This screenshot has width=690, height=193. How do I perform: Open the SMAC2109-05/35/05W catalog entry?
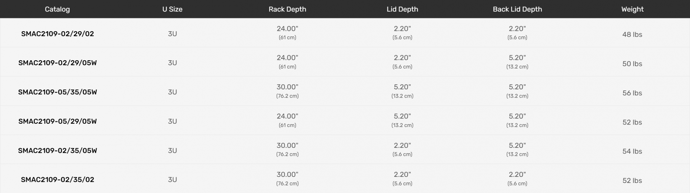pyautogui.click(x=57, y=92)
